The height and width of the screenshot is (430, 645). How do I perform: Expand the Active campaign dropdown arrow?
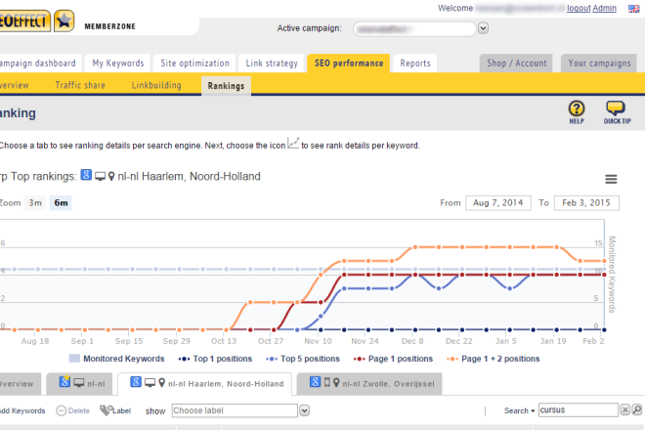click(485, 29)
